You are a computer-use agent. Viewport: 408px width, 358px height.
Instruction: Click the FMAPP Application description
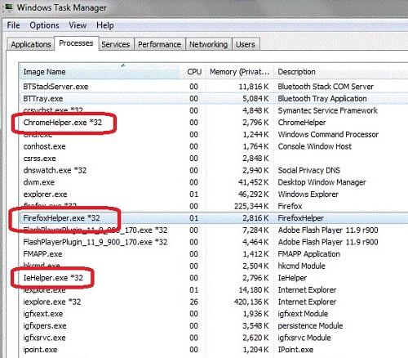309,254
